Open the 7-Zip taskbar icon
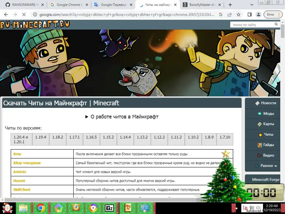 point(109,208)
